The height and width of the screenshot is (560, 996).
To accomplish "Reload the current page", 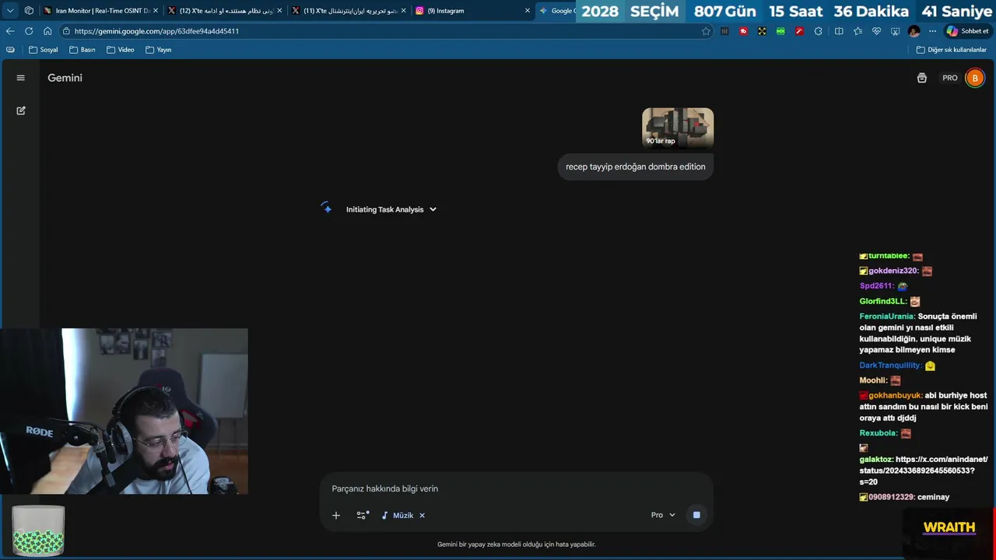I will (29, 31).
